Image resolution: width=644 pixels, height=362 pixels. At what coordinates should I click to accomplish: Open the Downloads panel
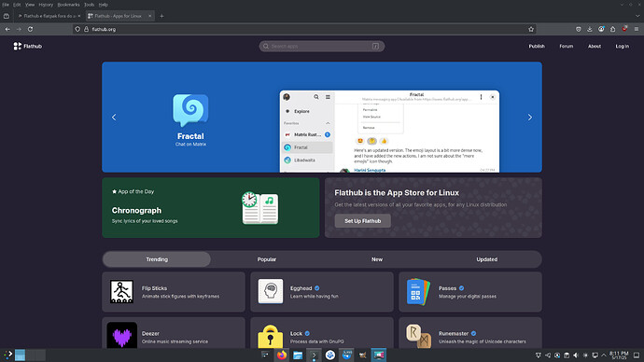coord(590,29)
